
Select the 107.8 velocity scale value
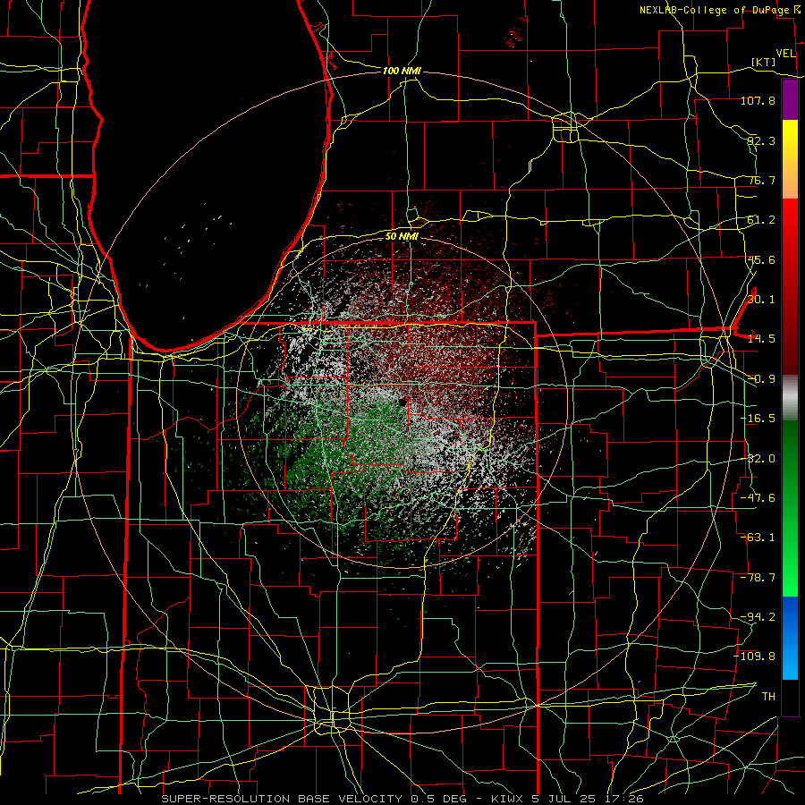click(x=758, y=100)
